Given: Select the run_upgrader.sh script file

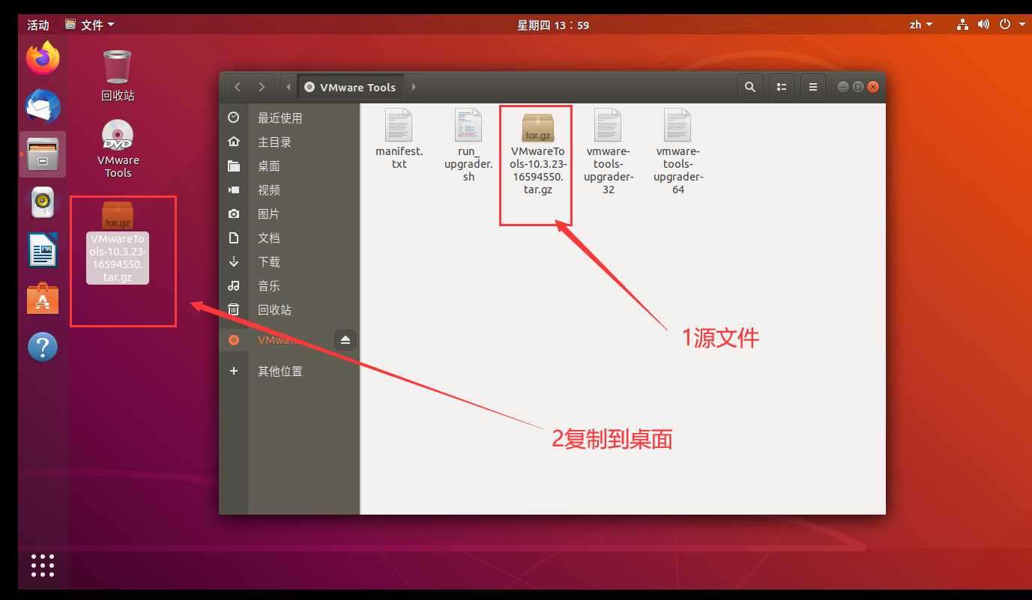Looking at the screenshot, I should (468, 145).
